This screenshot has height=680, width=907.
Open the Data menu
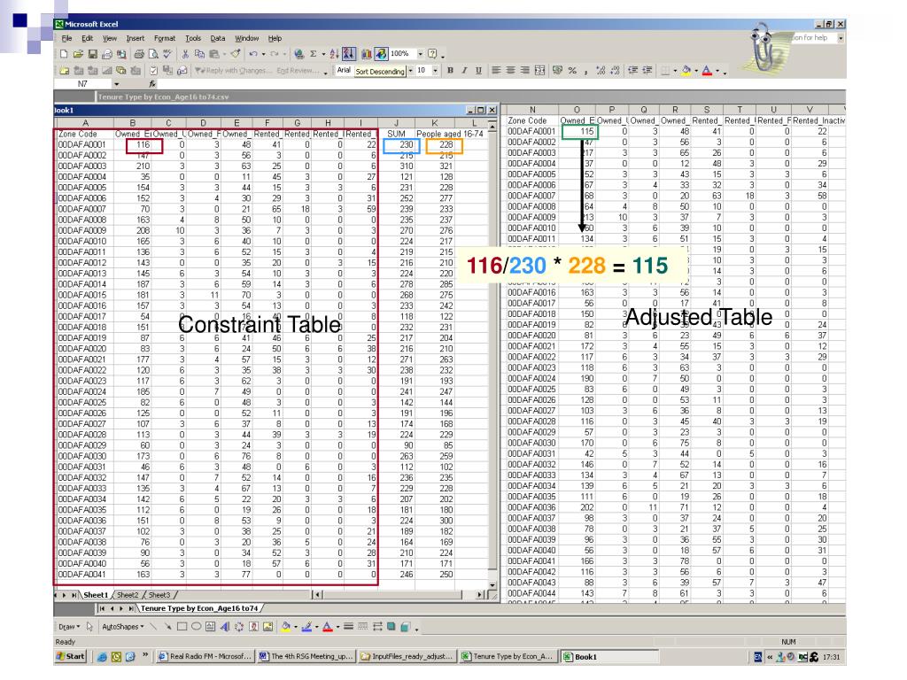pyautogui.click(x=218, y=38)
